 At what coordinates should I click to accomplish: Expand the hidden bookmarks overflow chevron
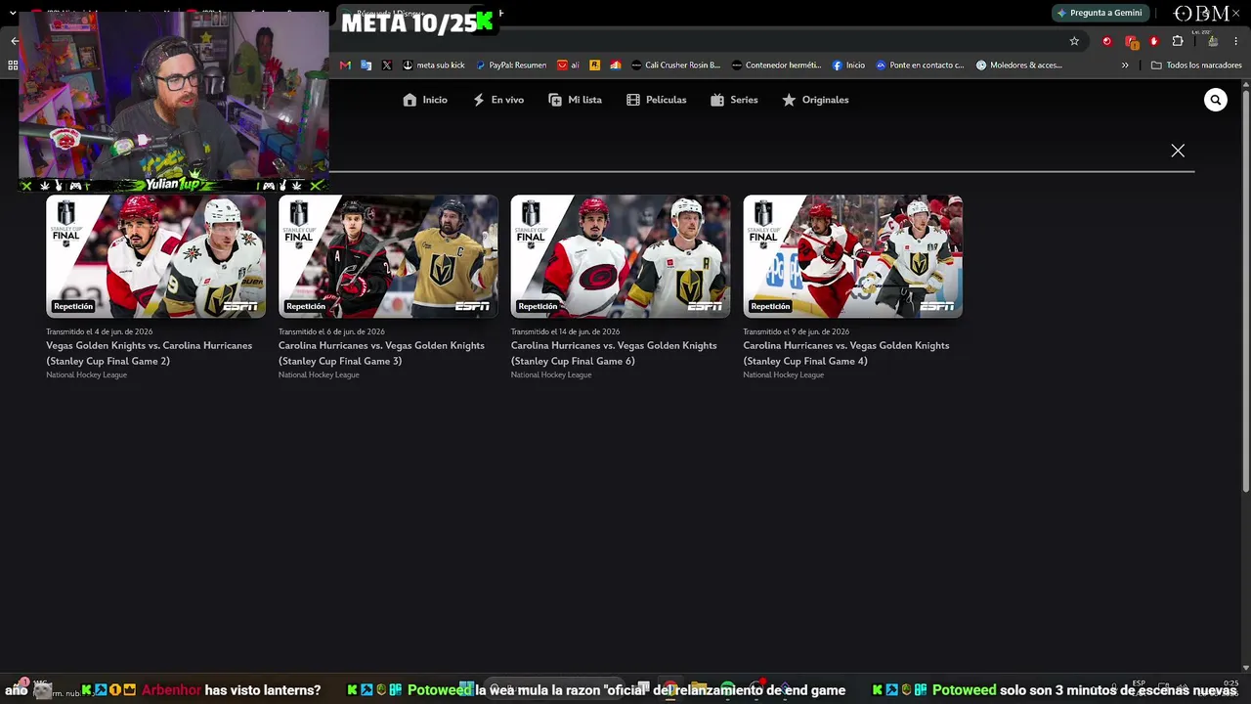(1125, 66)
